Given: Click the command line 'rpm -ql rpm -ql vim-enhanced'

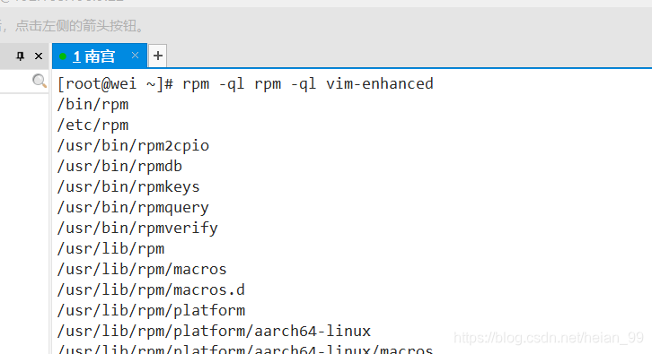Looking at the screenshot, I should pyautogui.click(x=308, y=84).
